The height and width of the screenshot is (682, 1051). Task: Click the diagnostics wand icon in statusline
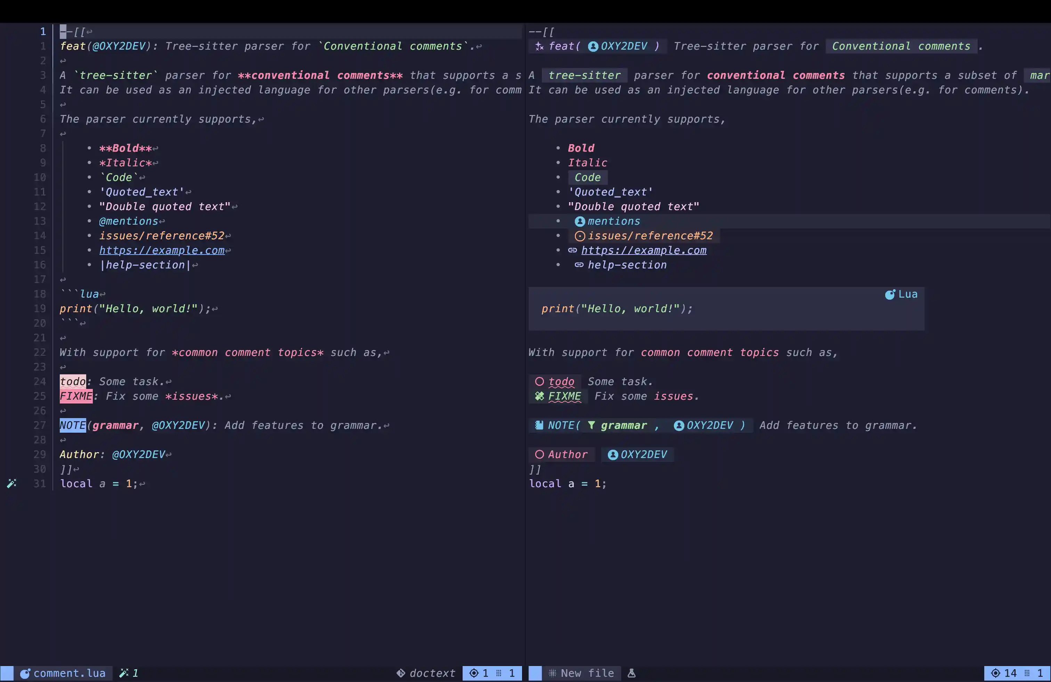click(124, 673)
